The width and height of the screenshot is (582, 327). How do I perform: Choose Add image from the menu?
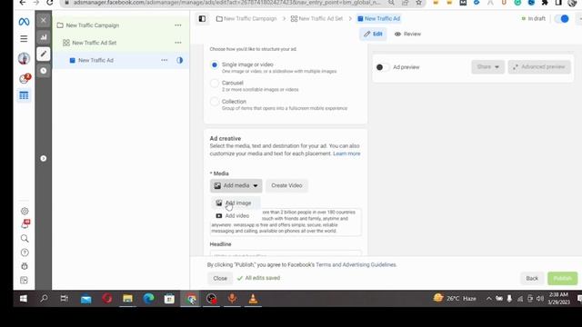click(236, 203)
